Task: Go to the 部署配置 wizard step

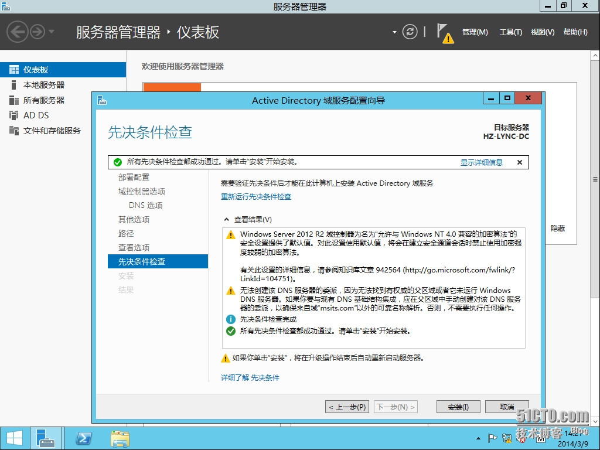Action: click(x=134, y=177)
